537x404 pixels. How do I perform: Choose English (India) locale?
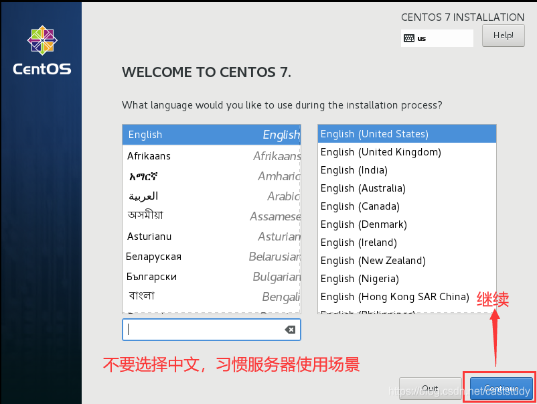[x=407, y=170]
